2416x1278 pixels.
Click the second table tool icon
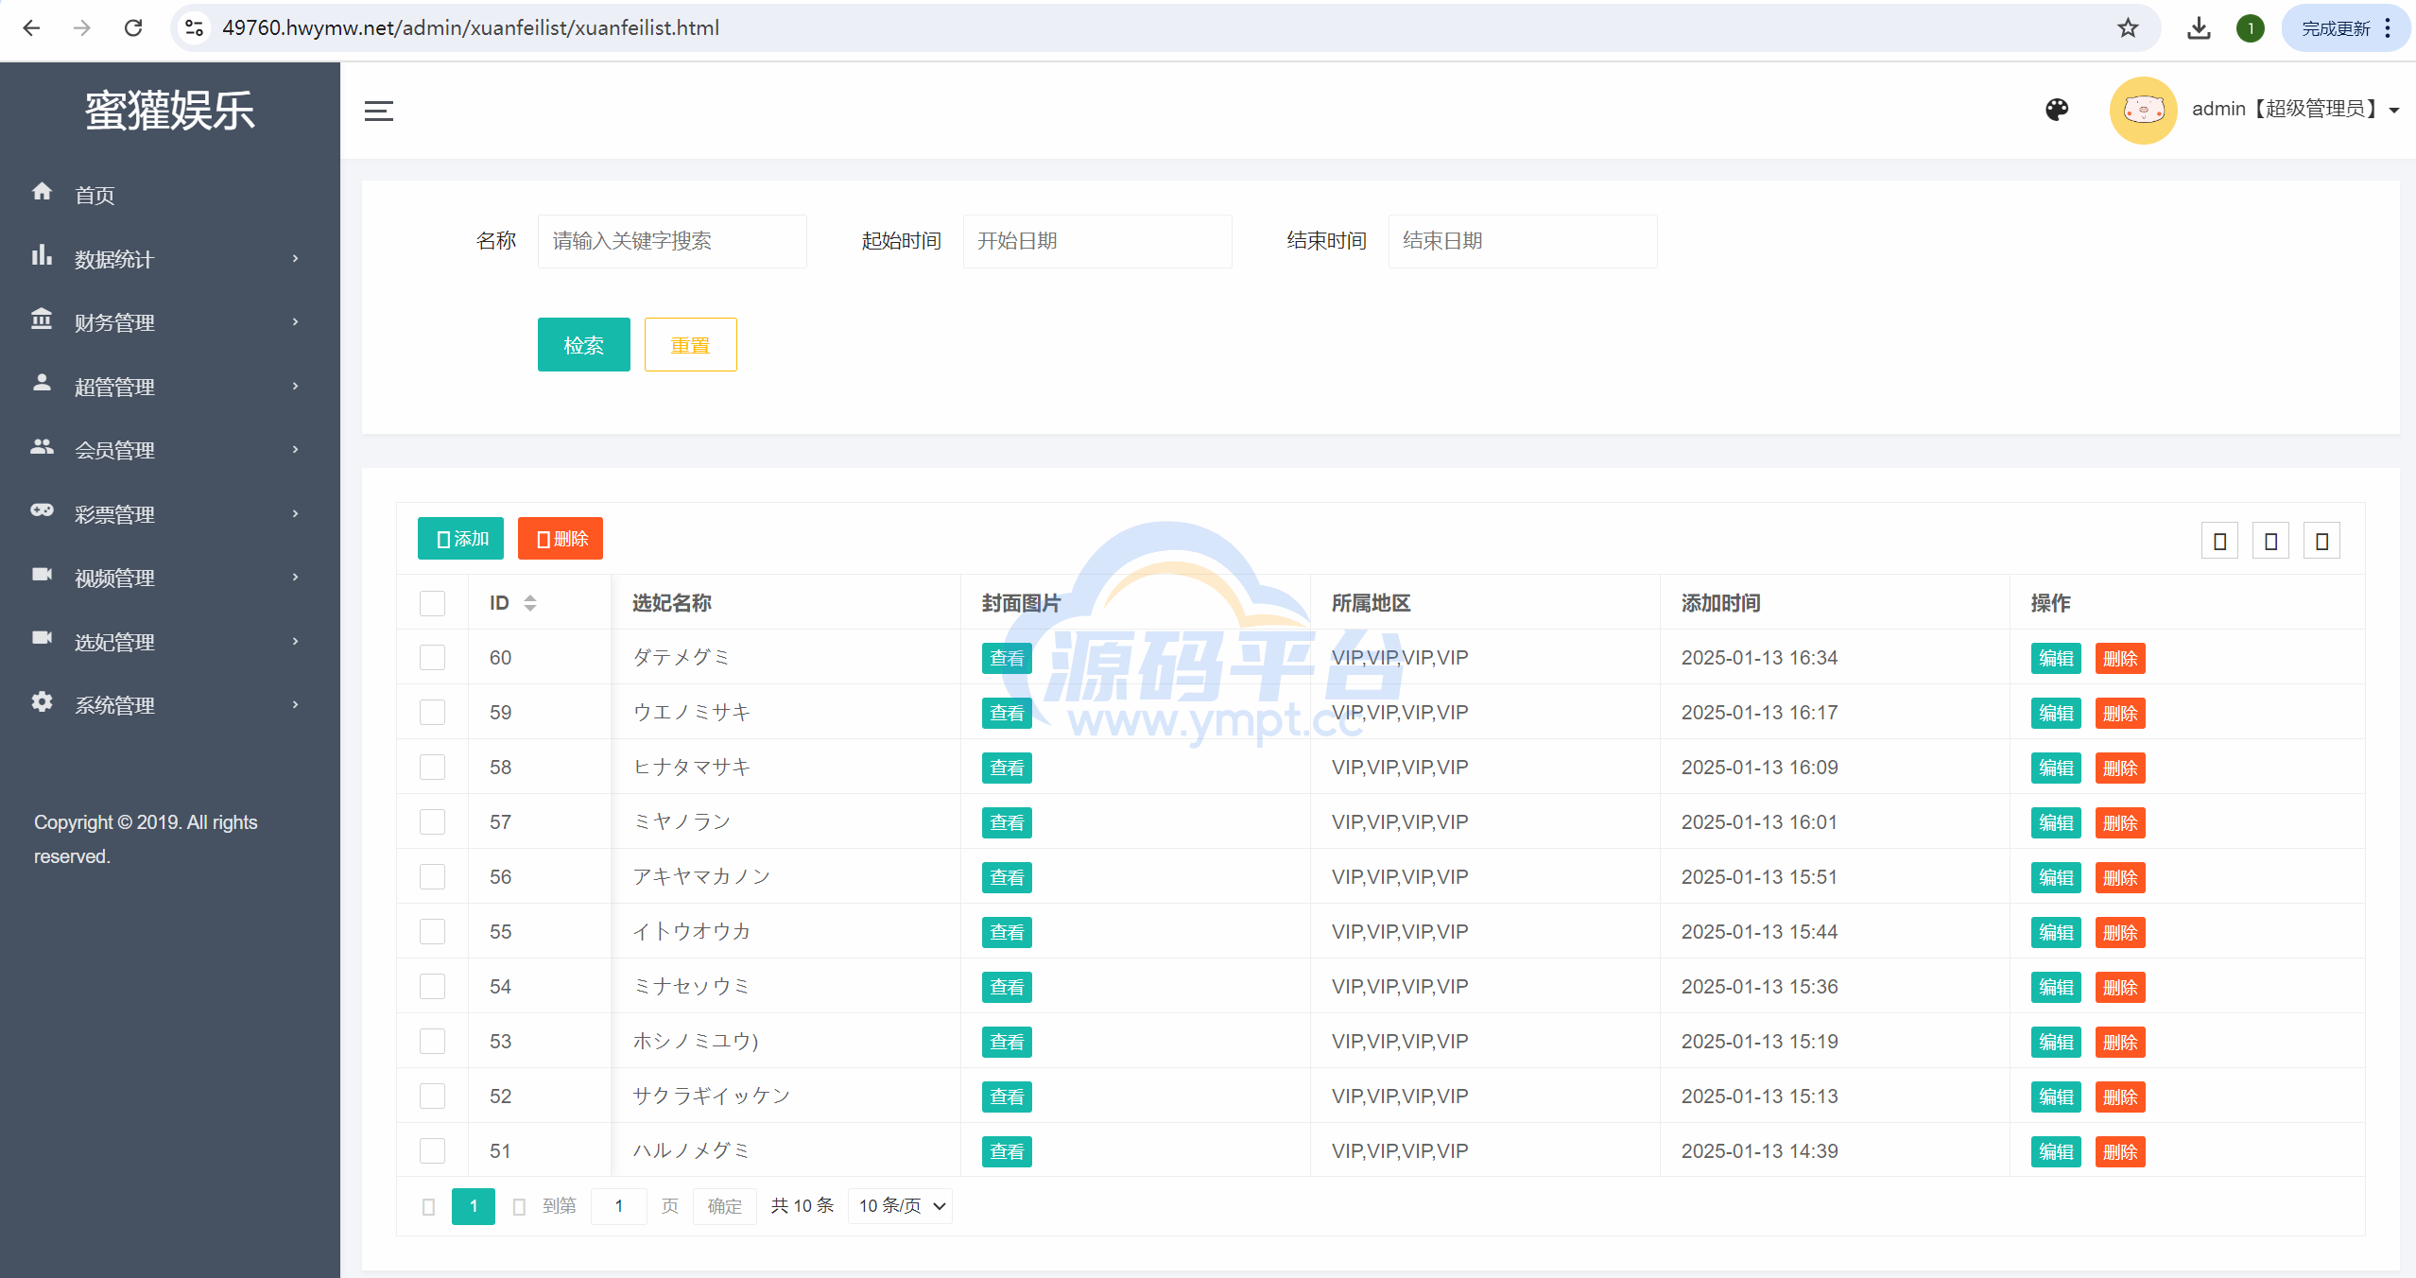[x=2270, y=541]
